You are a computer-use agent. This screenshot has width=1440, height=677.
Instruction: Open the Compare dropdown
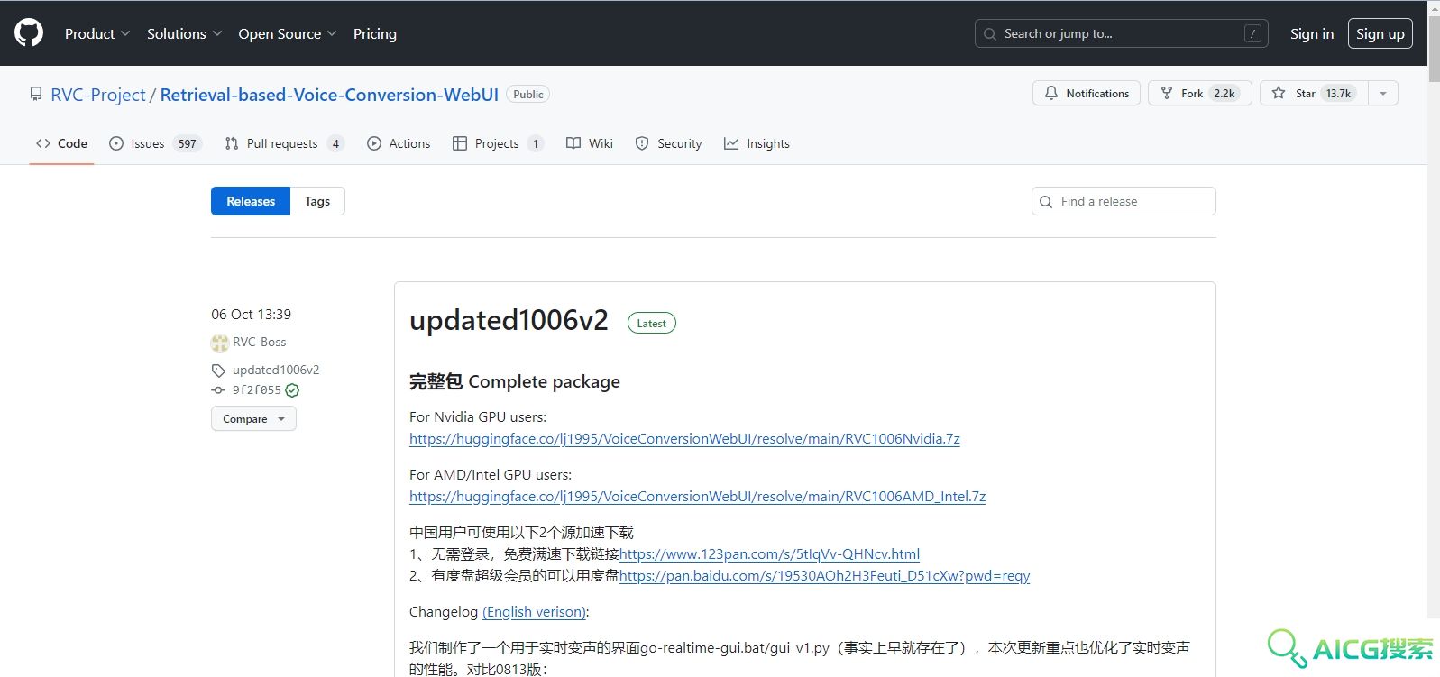pyautogui.click(x=253, y=418)
